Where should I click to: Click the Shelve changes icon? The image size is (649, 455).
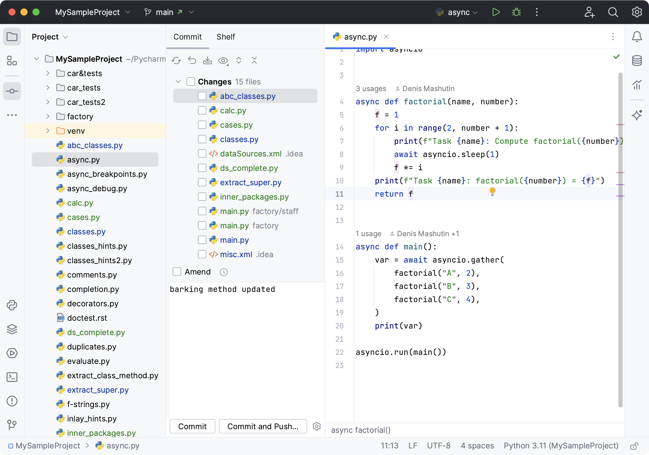click(207, 61)
